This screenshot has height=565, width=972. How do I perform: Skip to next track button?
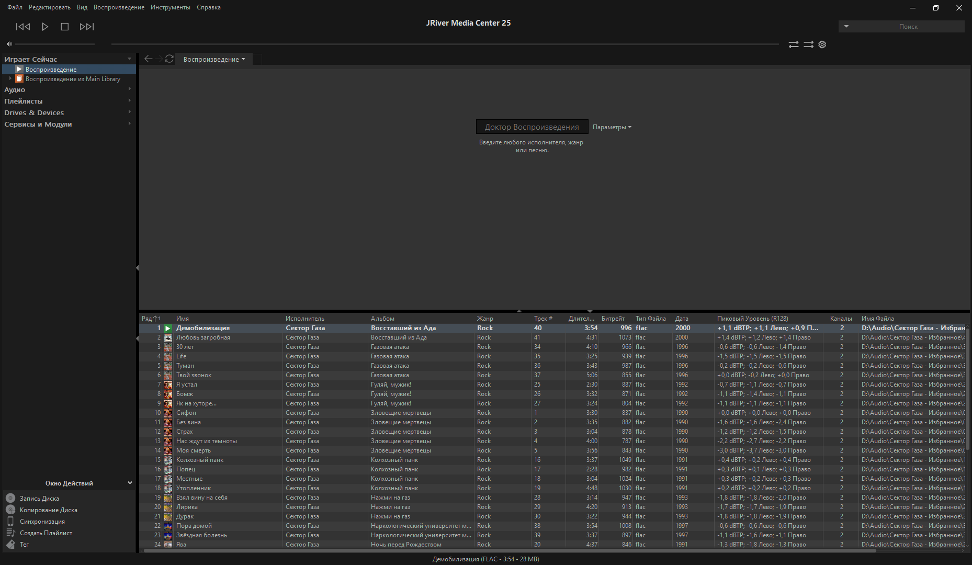(x=87, y=27)
